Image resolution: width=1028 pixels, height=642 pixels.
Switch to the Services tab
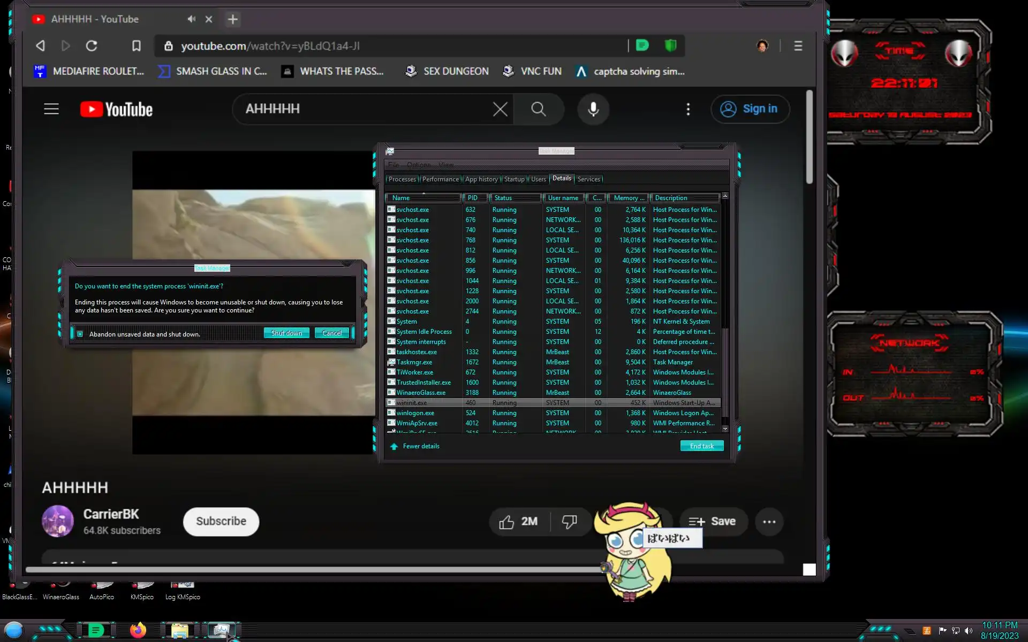[x=588, y=179]
